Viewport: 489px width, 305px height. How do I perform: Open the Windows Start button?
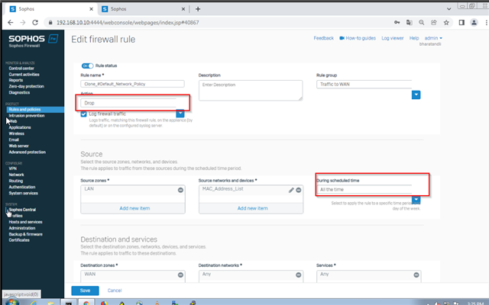tap(12, 302)
